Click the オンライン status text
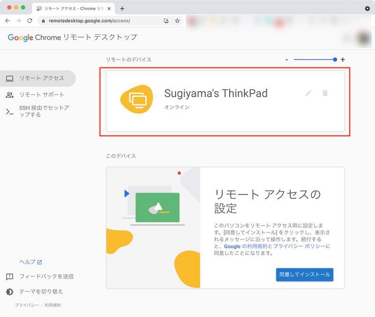 point(176,107)
